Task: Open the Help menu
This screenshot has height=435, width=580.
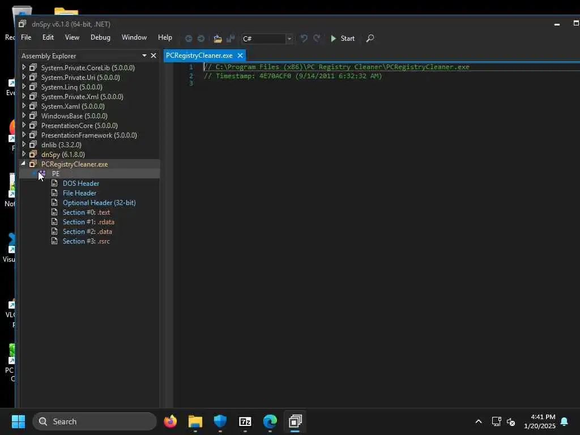Action: click(x=165, y=37)
